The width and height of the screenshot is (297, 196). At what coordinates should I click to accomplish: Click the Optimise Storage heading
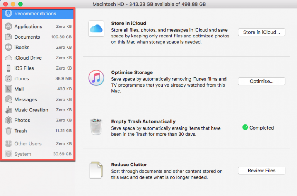(132, 72)
